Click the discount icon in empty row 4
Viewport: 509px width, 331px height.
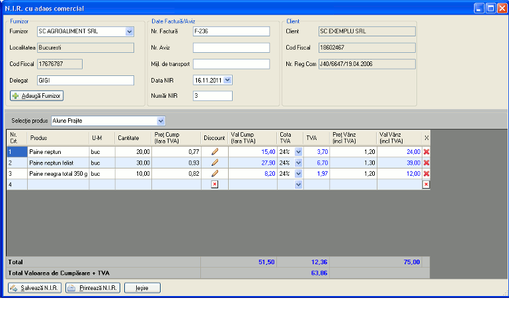click(215, 184)
